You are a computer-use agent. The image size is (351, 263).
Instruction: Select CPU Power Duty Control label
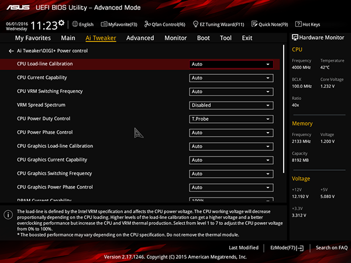[x=44, y=119]
